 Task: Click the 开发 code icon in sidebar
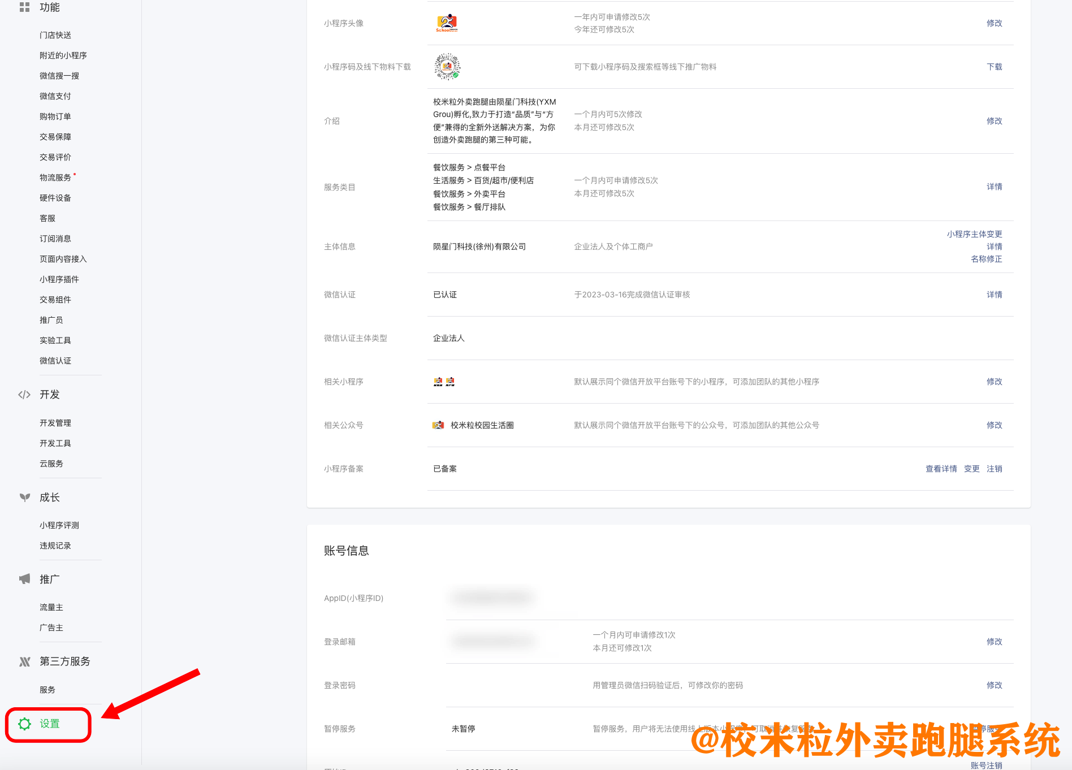tap(24, 395)
